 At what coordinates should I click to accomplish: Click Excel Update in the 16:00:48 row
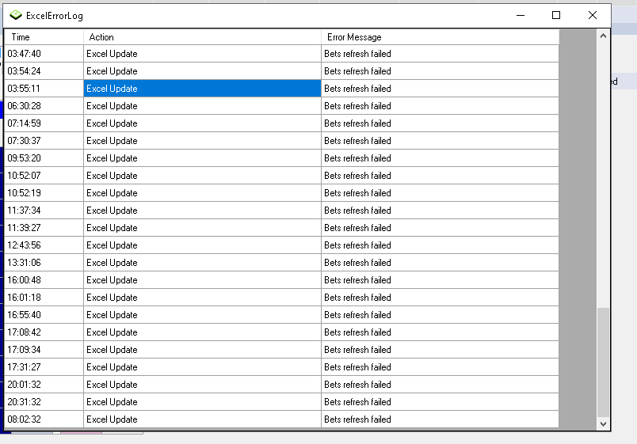coord(202,280)
